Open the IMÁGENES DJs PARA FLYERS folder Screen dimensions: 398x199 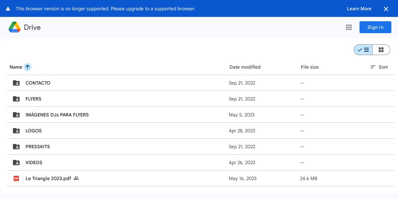(x=57, y=115)
